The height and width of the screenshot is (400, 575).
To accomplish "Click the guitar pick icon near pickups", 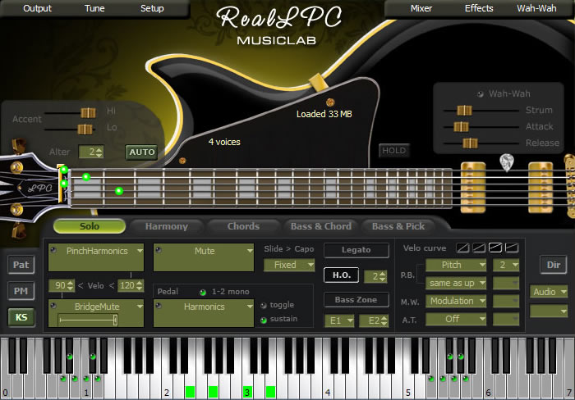I will (x=507, y=162).
